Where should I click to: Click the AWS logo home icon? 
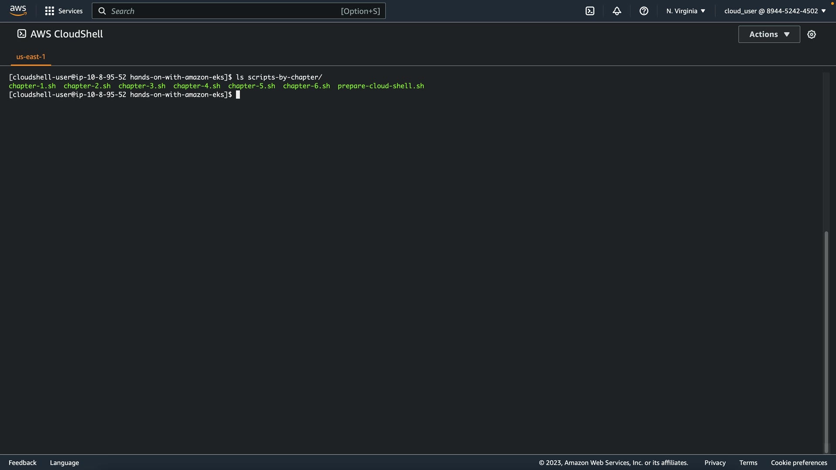(x=18, y=10)
